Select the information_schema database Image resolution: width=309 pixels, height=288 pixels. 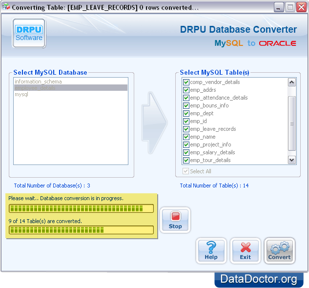click(x=71, y=82)
